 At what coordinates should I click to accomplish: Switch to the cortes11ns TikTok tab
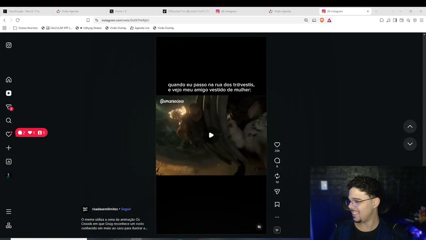click(186, 11)
